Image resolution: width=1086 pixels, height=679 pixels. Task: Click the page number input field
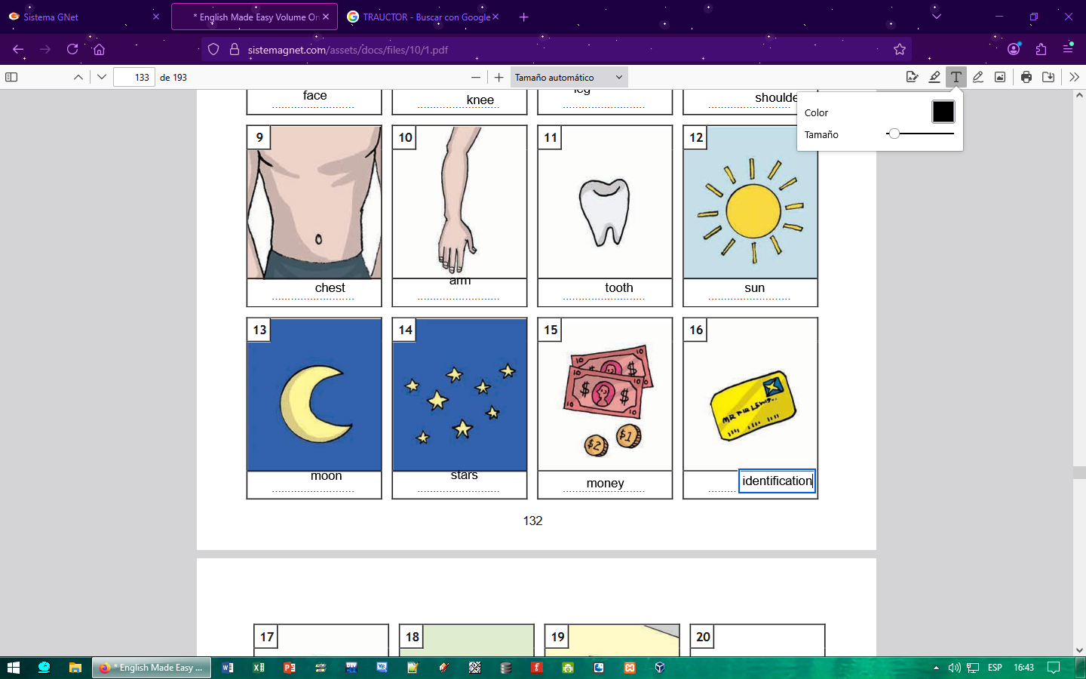[134, 77]
